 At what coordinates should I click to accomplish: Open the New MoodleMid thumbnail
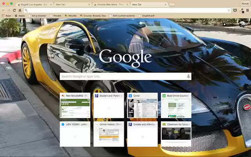(75, 105)
